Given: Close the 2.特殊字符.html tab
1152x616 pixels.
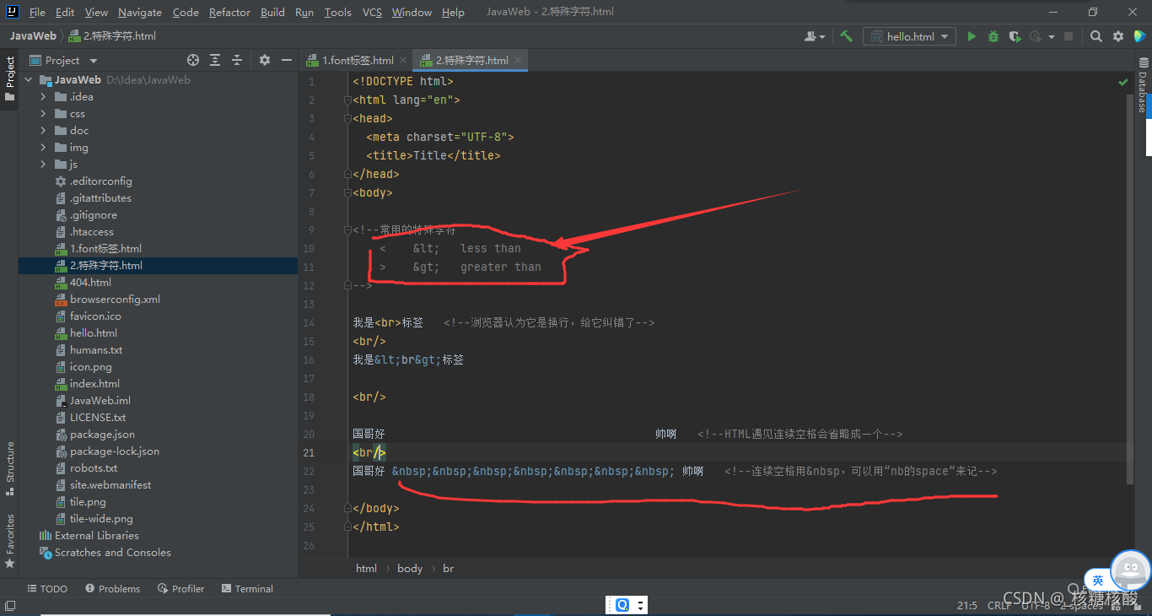Looking at the screenshot, I should click(518, 60).
